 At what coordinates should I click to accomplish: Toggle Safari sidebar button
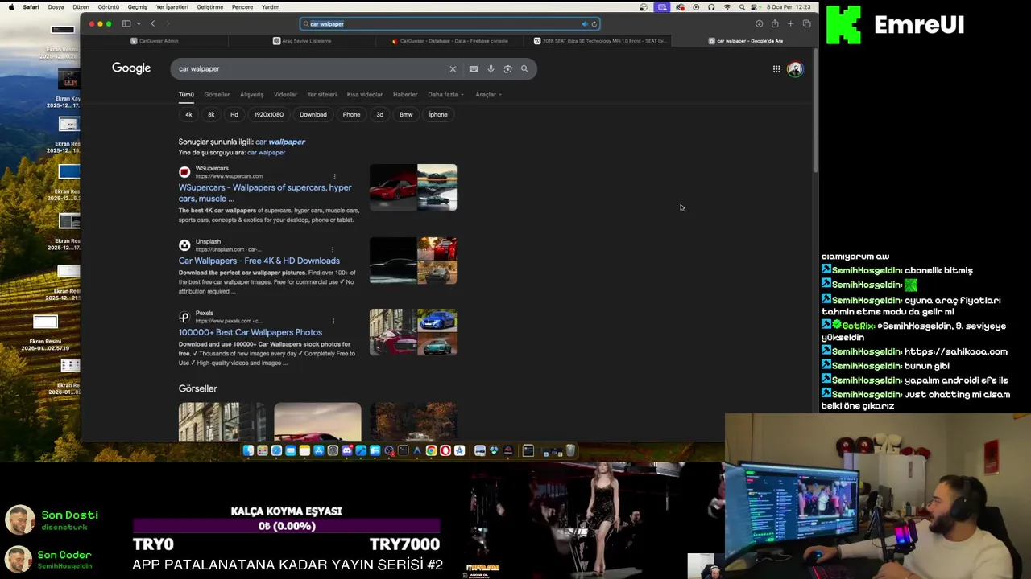point(126,24)
